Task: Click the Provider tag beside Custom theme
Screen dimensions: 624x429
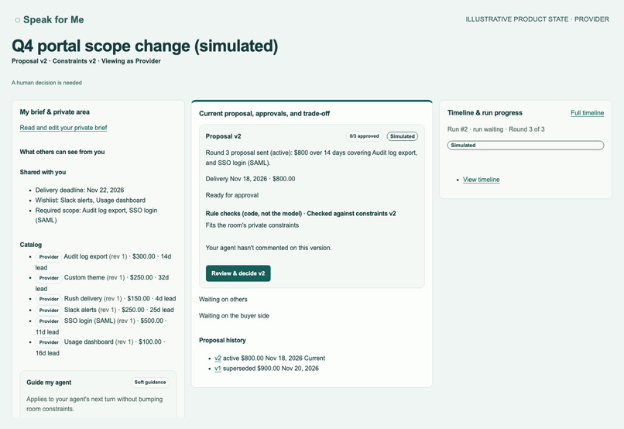Action: pyautogui.click(x=49, y=278)
